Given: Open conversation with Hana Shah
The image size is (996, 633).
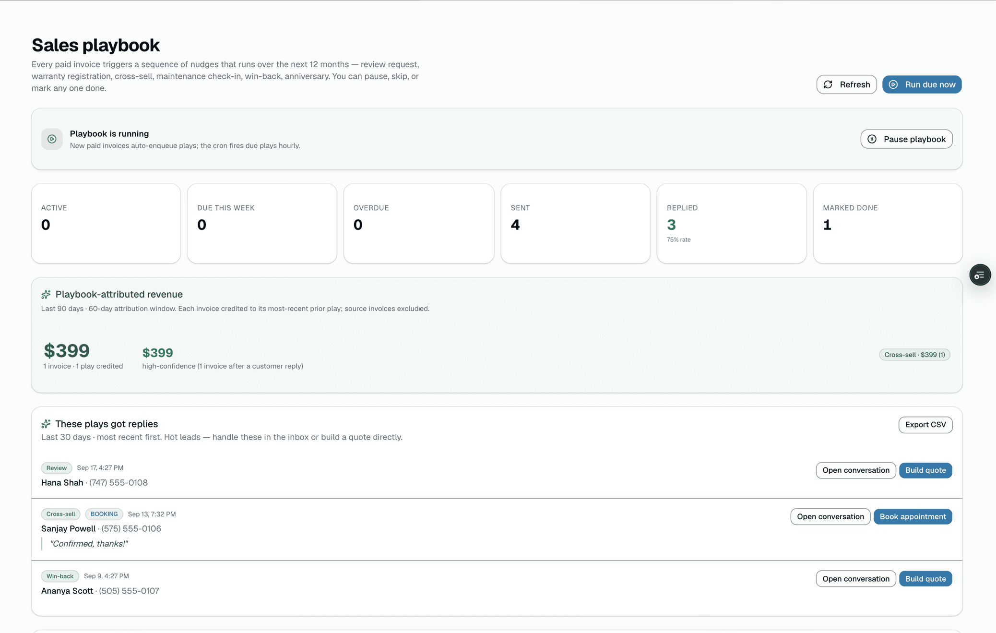Looking at the screenshot, I should click(x=855, y=470).
